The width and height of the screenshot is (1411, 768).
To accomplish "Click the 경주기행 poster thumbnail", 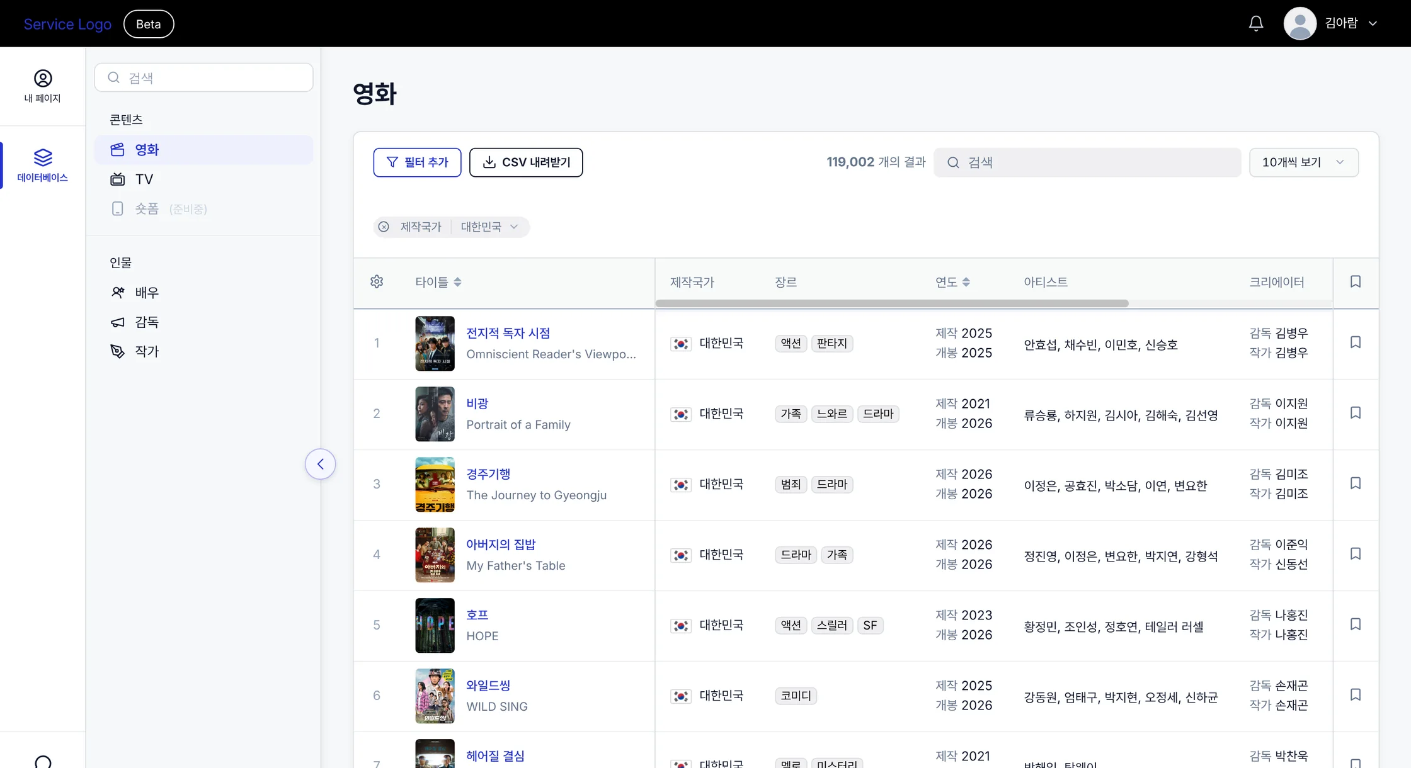I will [435, 485].
